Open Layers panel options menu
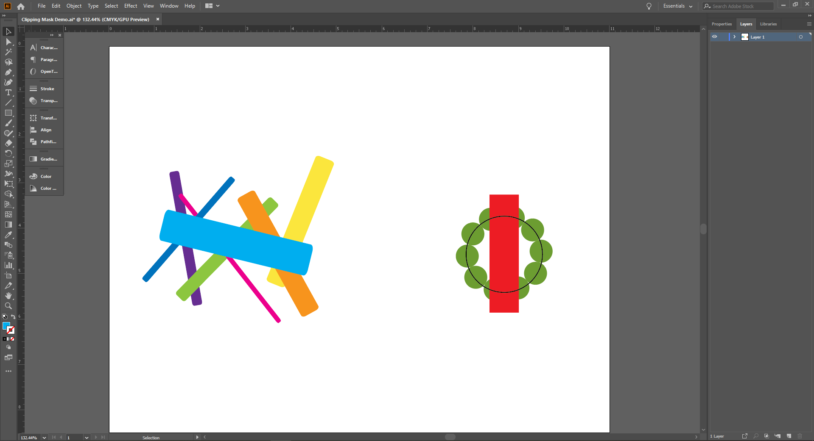Screen dimensions: 814x441 [809, 24]
